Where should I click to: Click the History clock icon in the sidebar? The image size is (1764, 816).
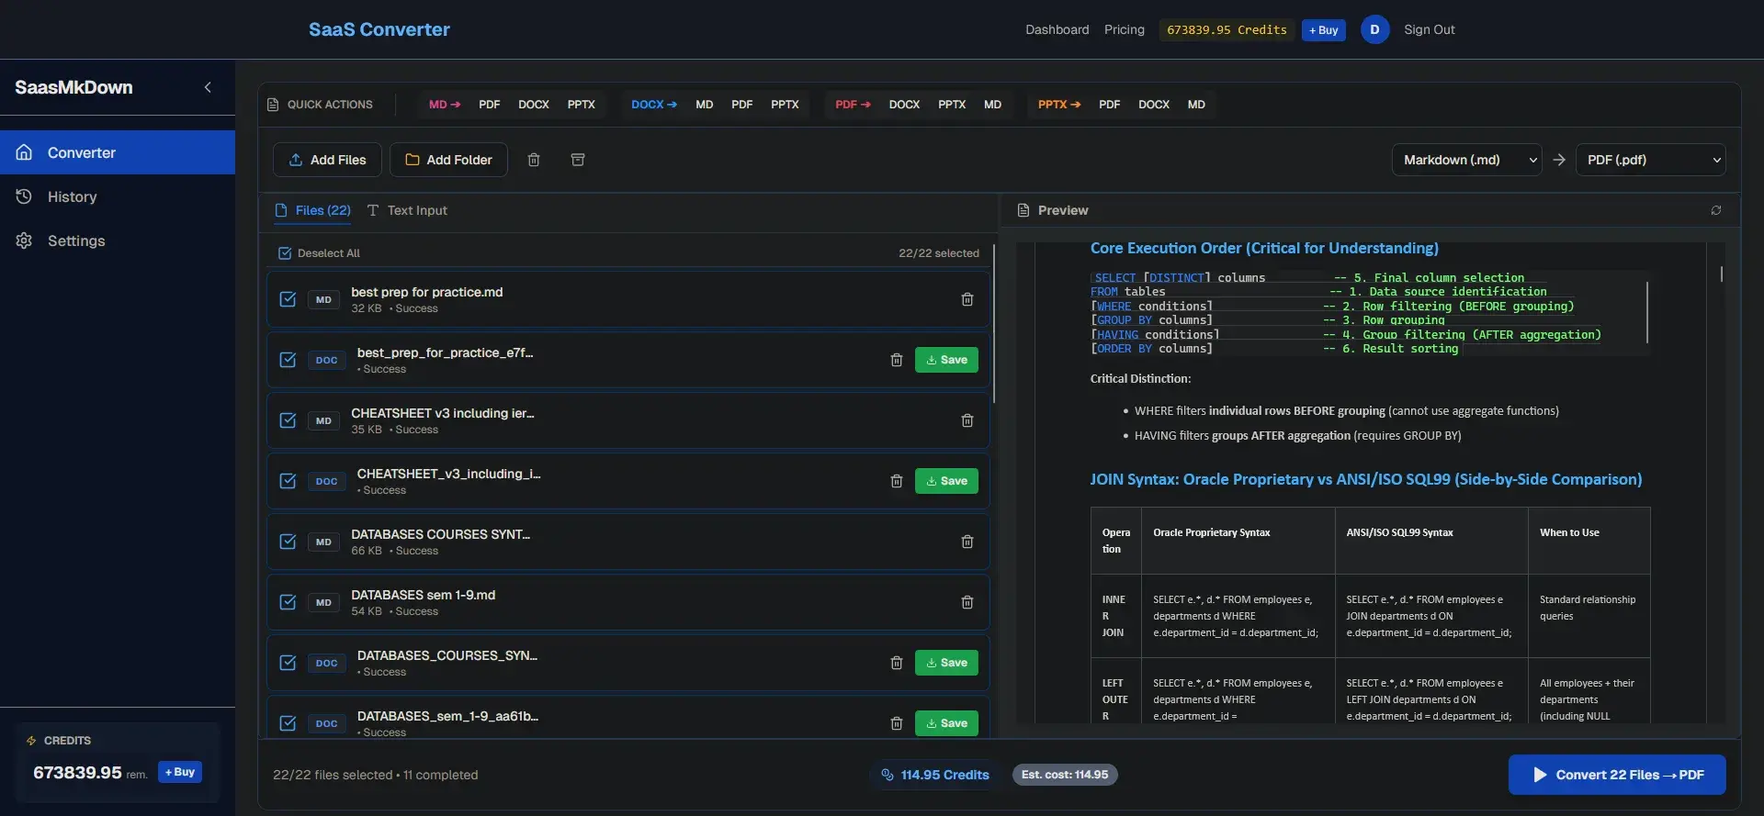(25, 196)
